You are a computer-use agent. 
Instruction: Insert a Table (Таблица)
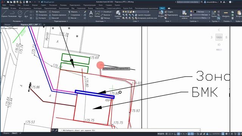click(105, 18)
